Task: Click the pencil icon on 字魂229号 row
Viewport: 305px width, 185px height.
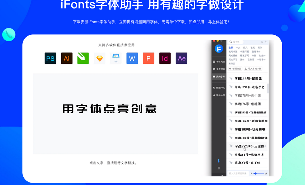Action: (265, 146)
